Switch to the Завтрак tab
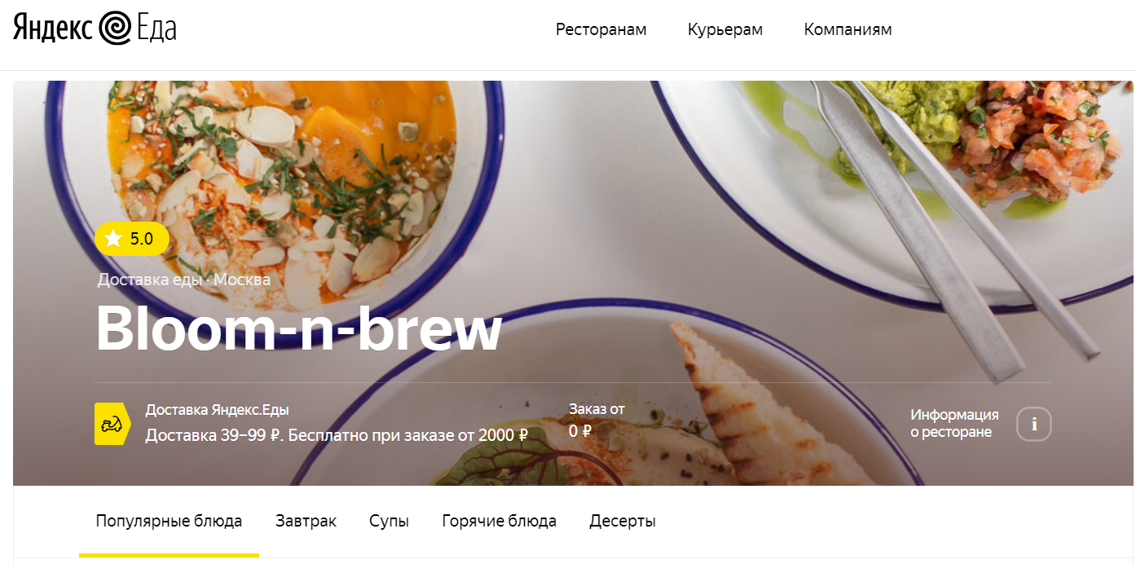1136x564 pixels. [306, 521]
